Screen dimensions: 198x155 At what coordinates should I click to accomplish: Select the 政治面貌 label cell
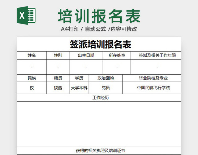[106, 78]
